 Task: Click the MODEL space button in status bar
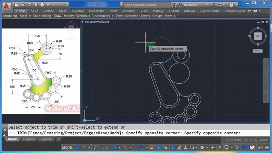(67, 147)
